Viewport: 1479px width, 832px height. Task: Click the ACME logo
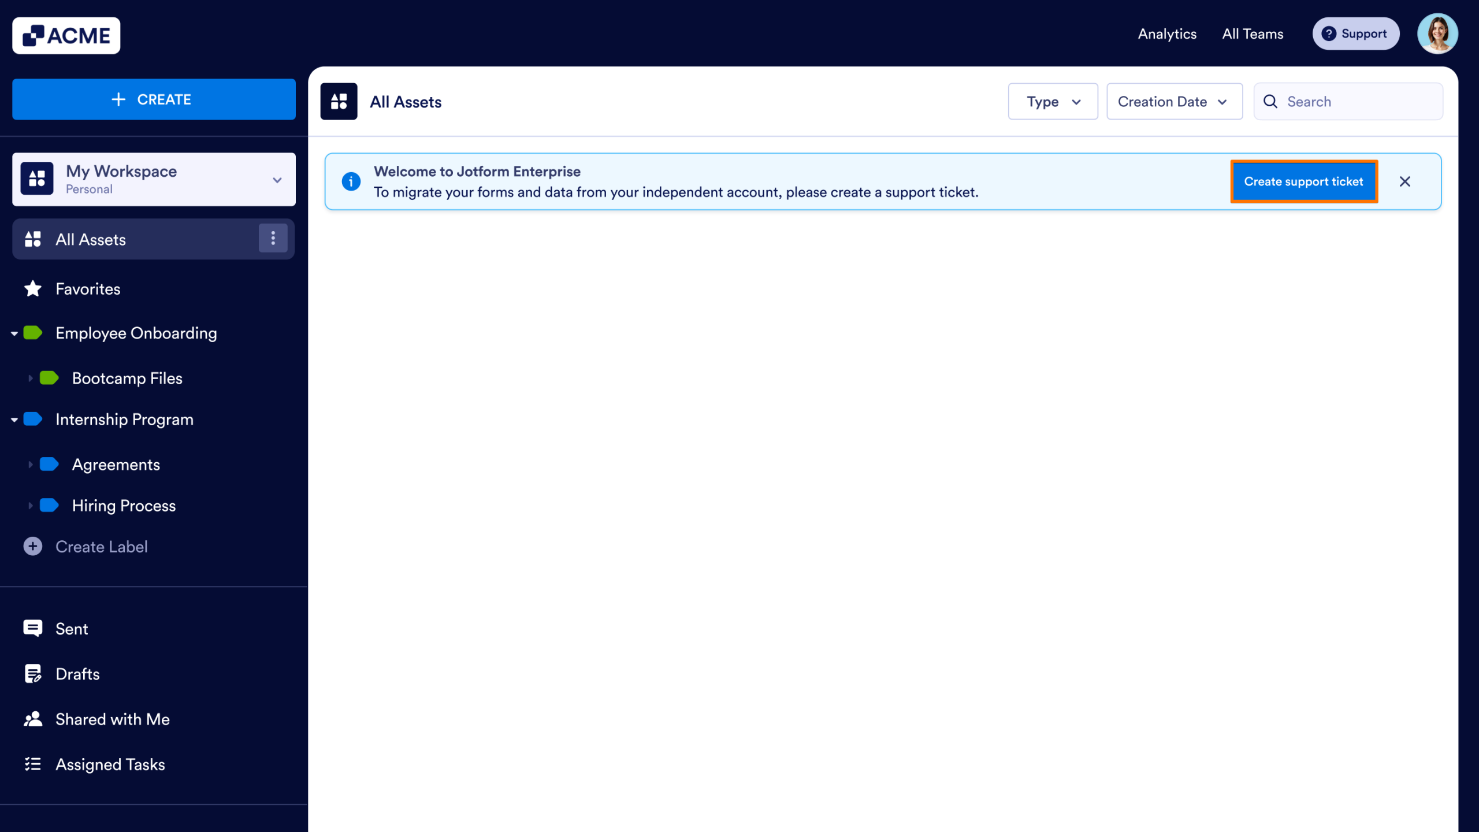66,36
